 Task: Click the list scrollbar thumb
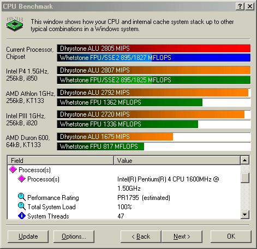[x=245, y=178]
